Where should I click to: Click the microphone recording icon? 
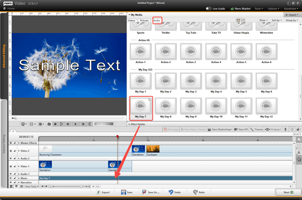(285, 129)
